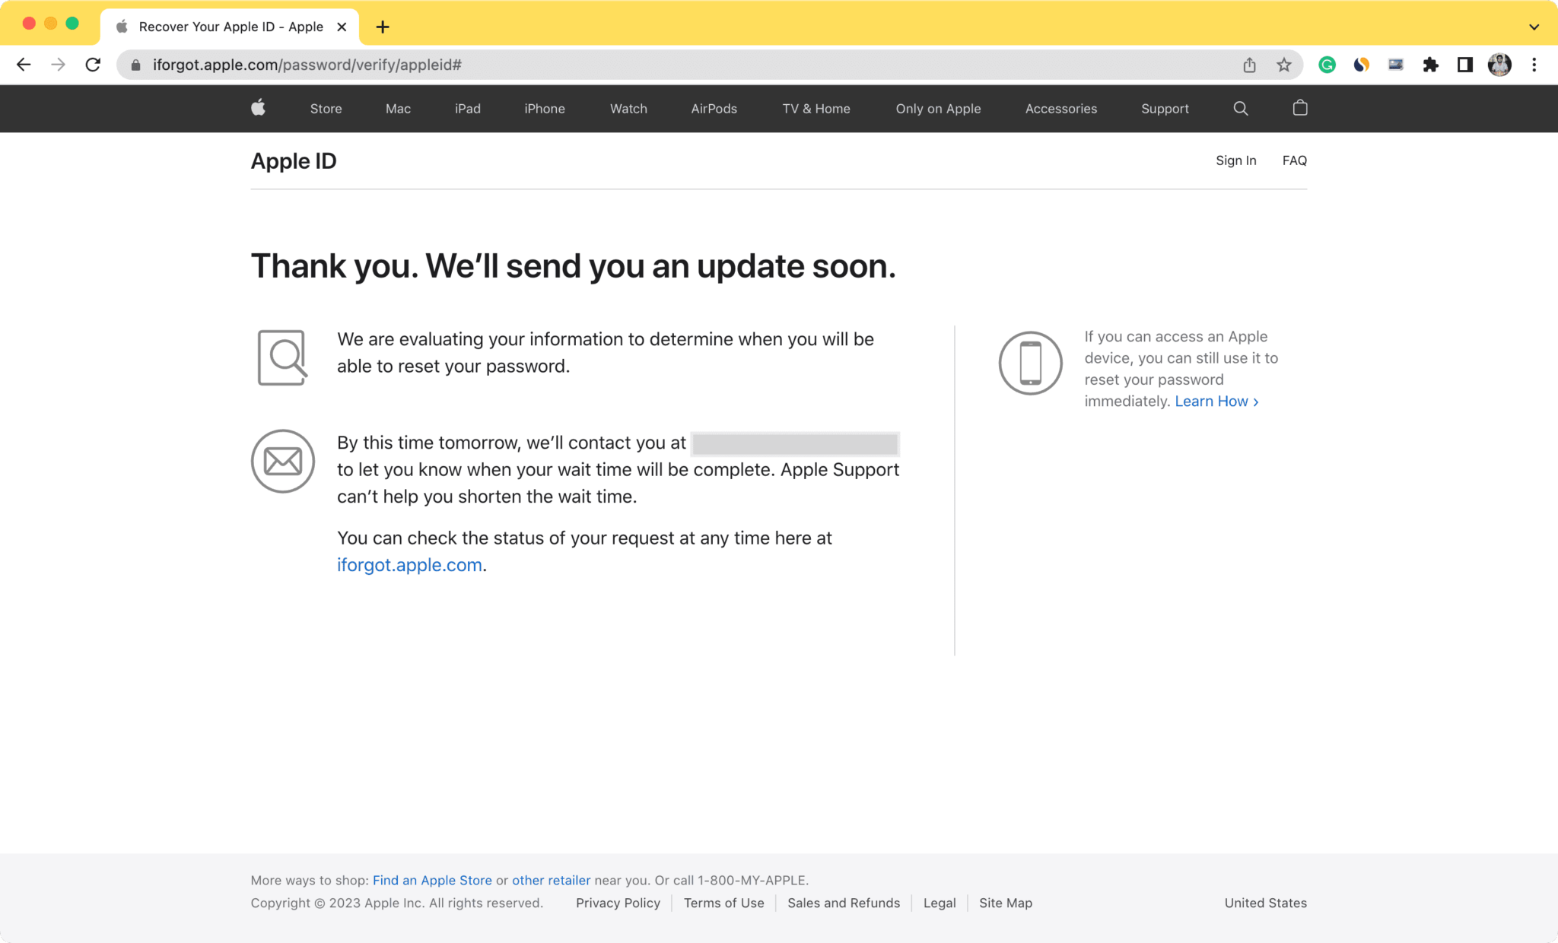Open the Site Map footer link
This screenshot has height=943, width=1558.
click(x=1006, y=903)
